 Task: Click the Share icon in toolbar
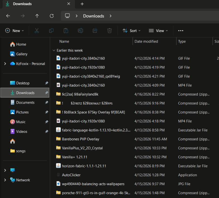pyautogui.click(x=95, y=31)
